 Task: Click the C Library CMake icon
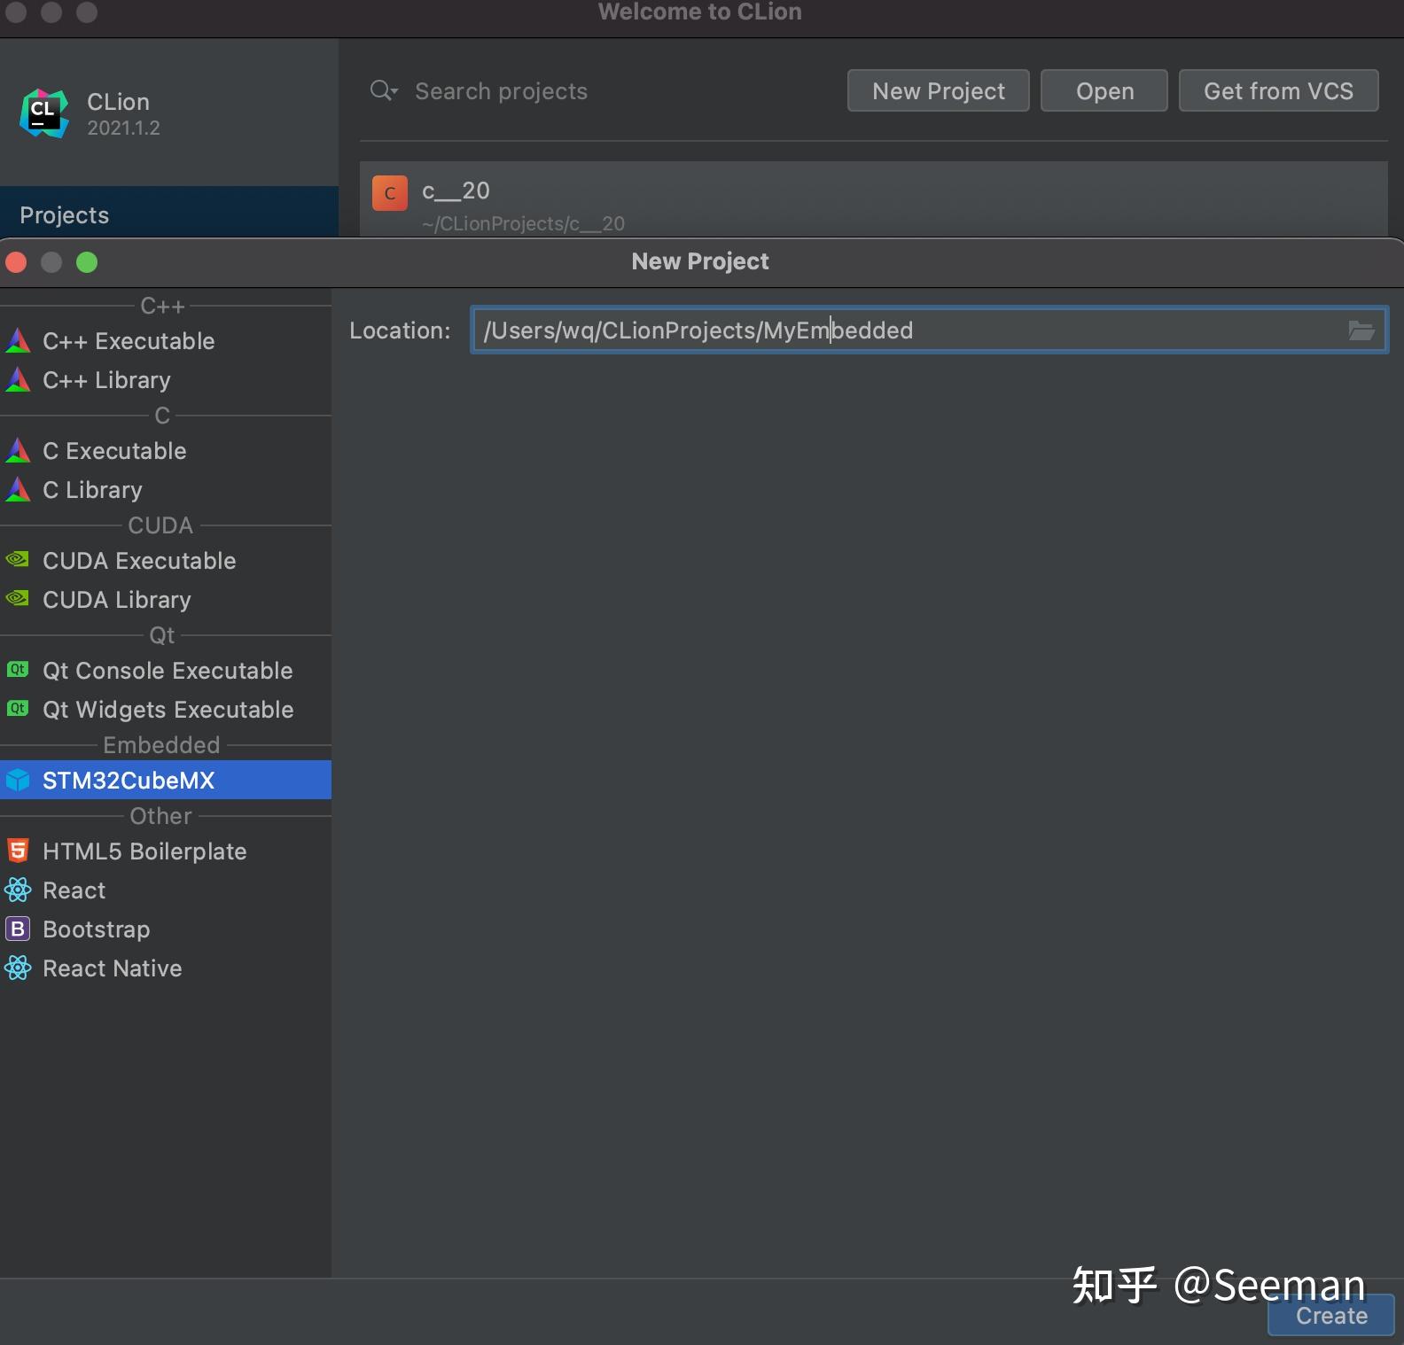[x=18, y=490]
